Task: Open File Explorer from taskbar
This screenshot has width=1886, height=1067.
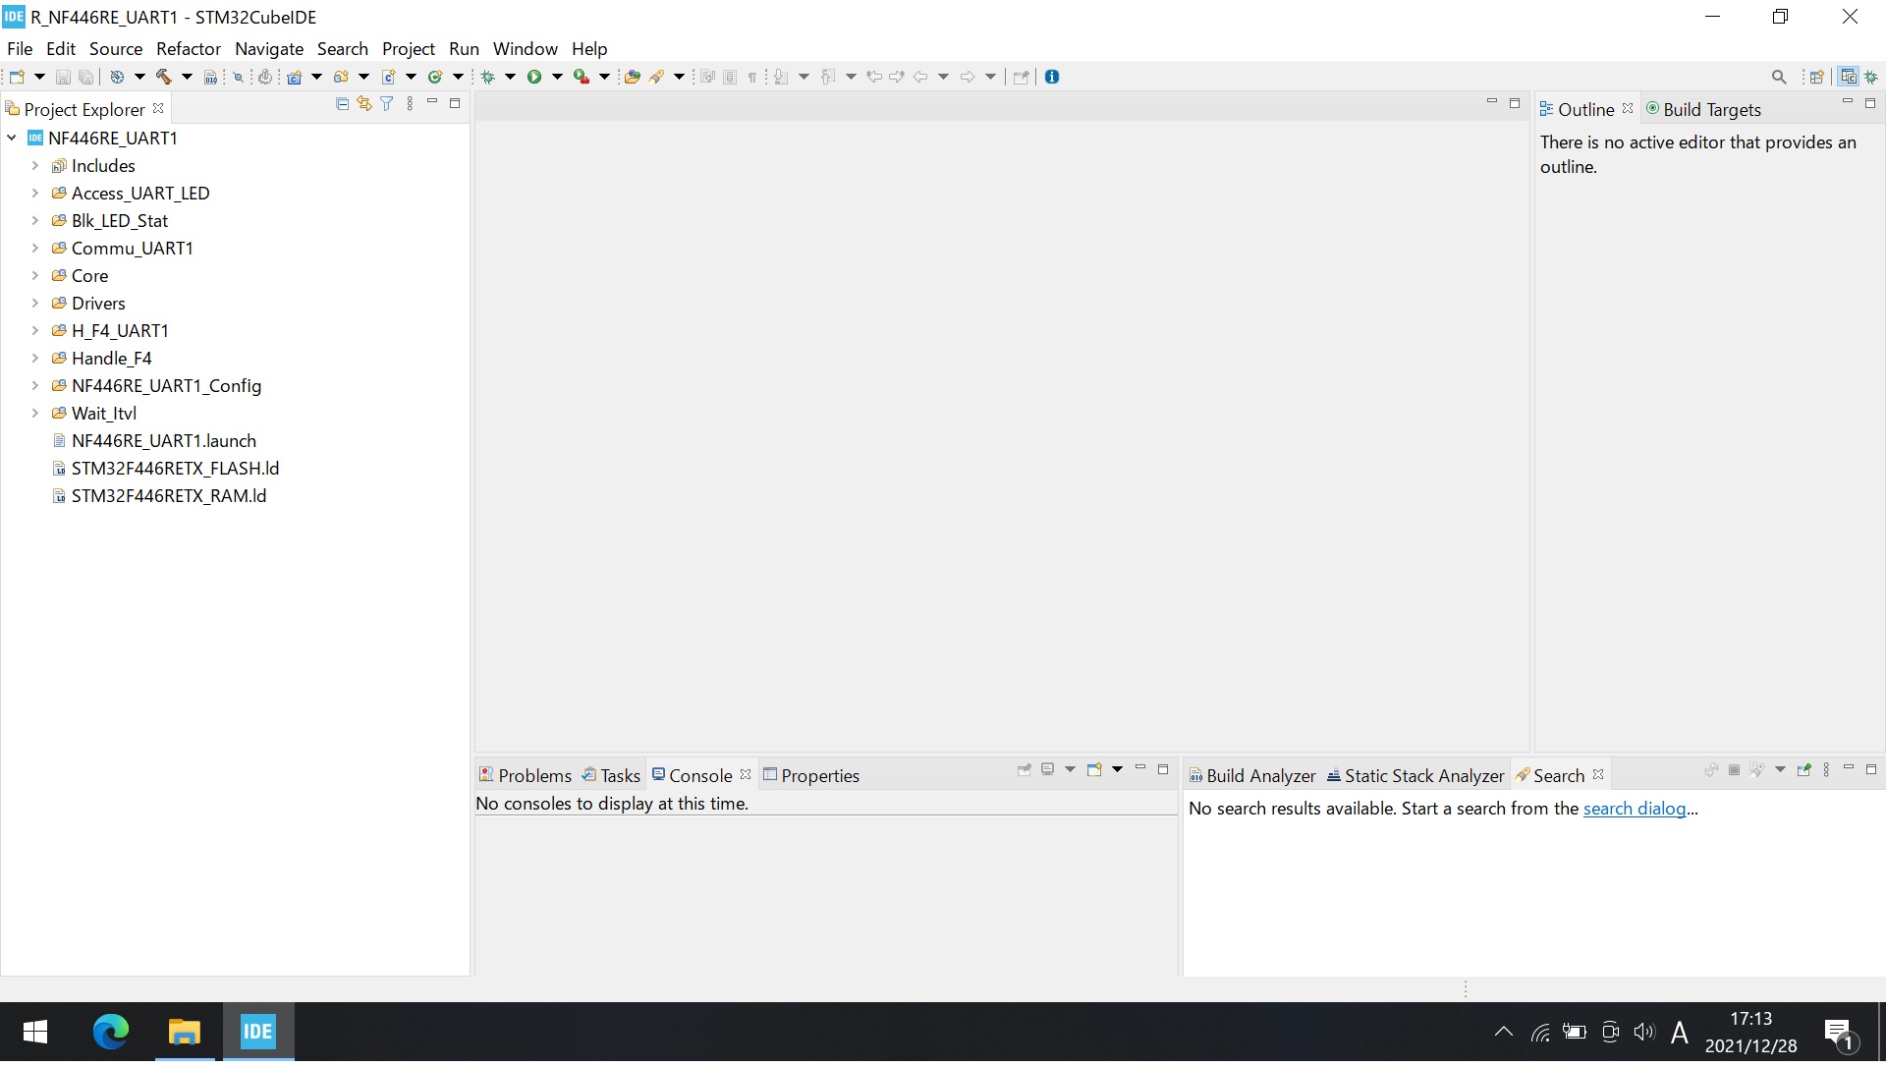Action: click(x=185, y=1032)
